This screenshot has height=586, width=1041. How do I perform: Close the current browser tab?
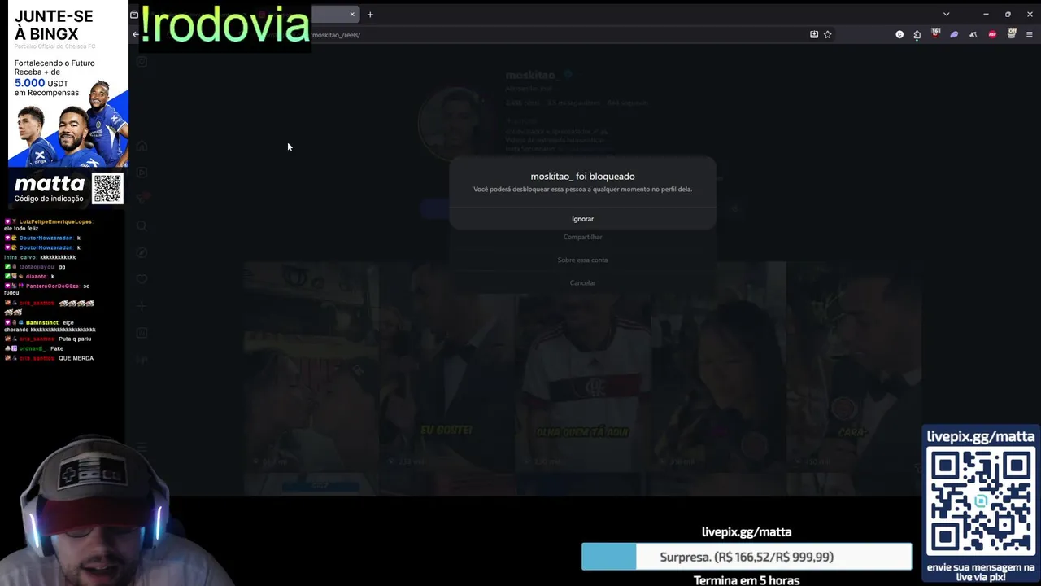point(352,15)
